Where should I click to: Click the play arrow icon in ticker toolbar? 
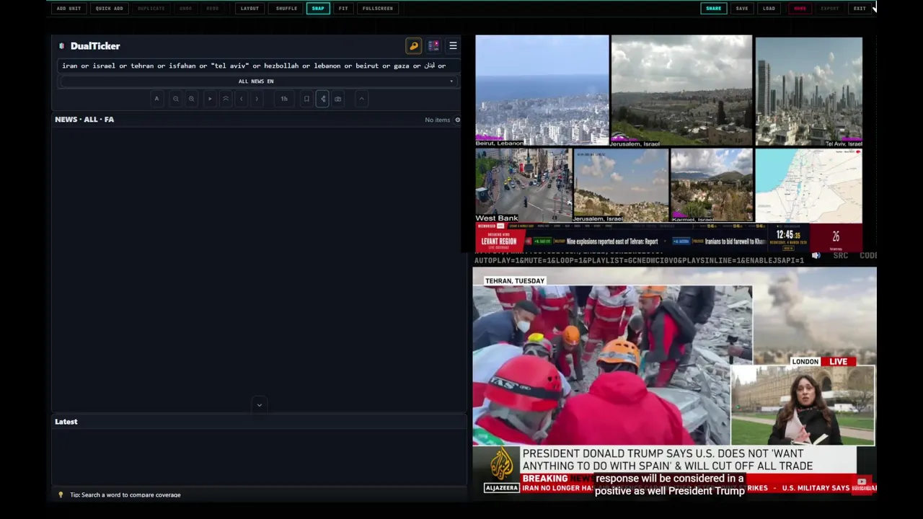210,99
